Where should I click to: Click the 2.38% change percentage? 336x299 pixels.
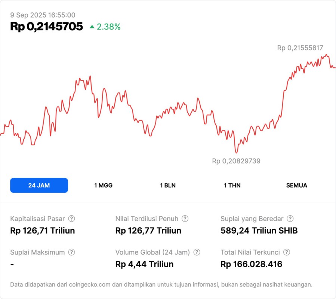[108, 27]
